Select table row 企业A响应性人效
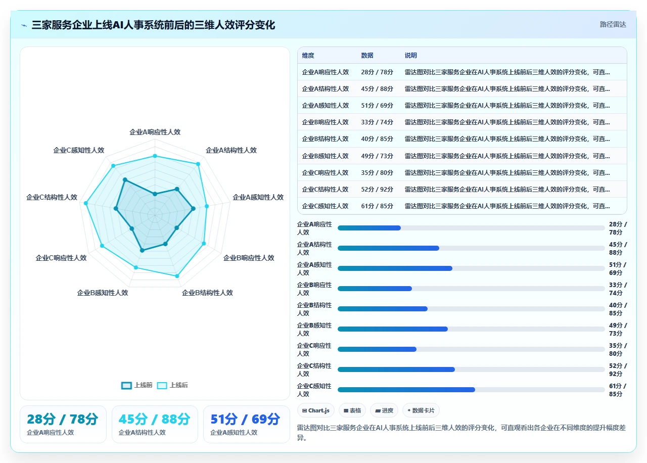This screenshot has height=463, width=647. pyautogui.click(x=462, y=72)
